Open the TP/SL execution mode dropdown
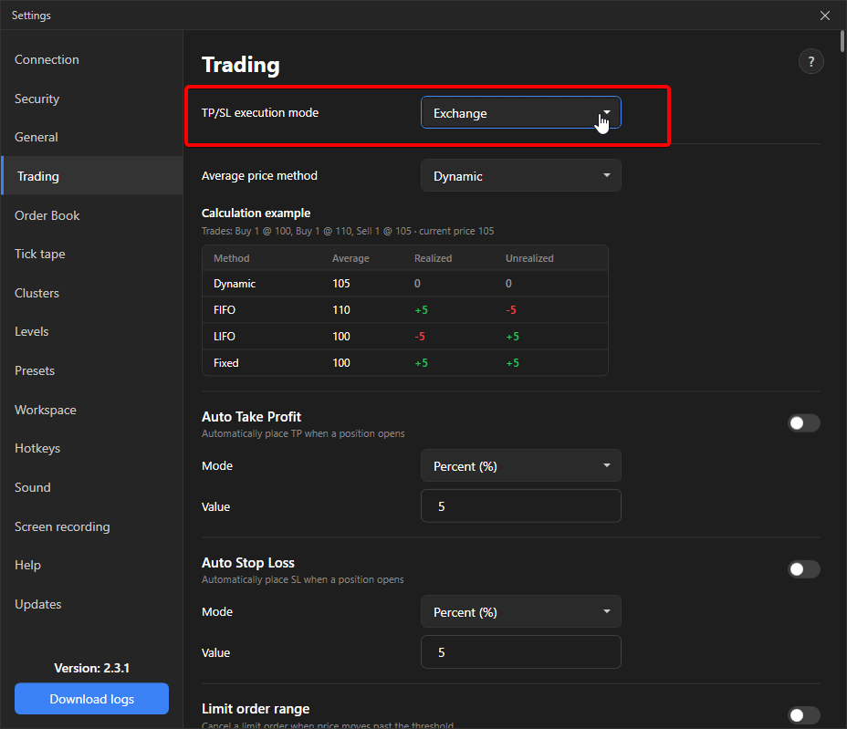The width and height of the screenshot is (847, 729). [521, 113]
